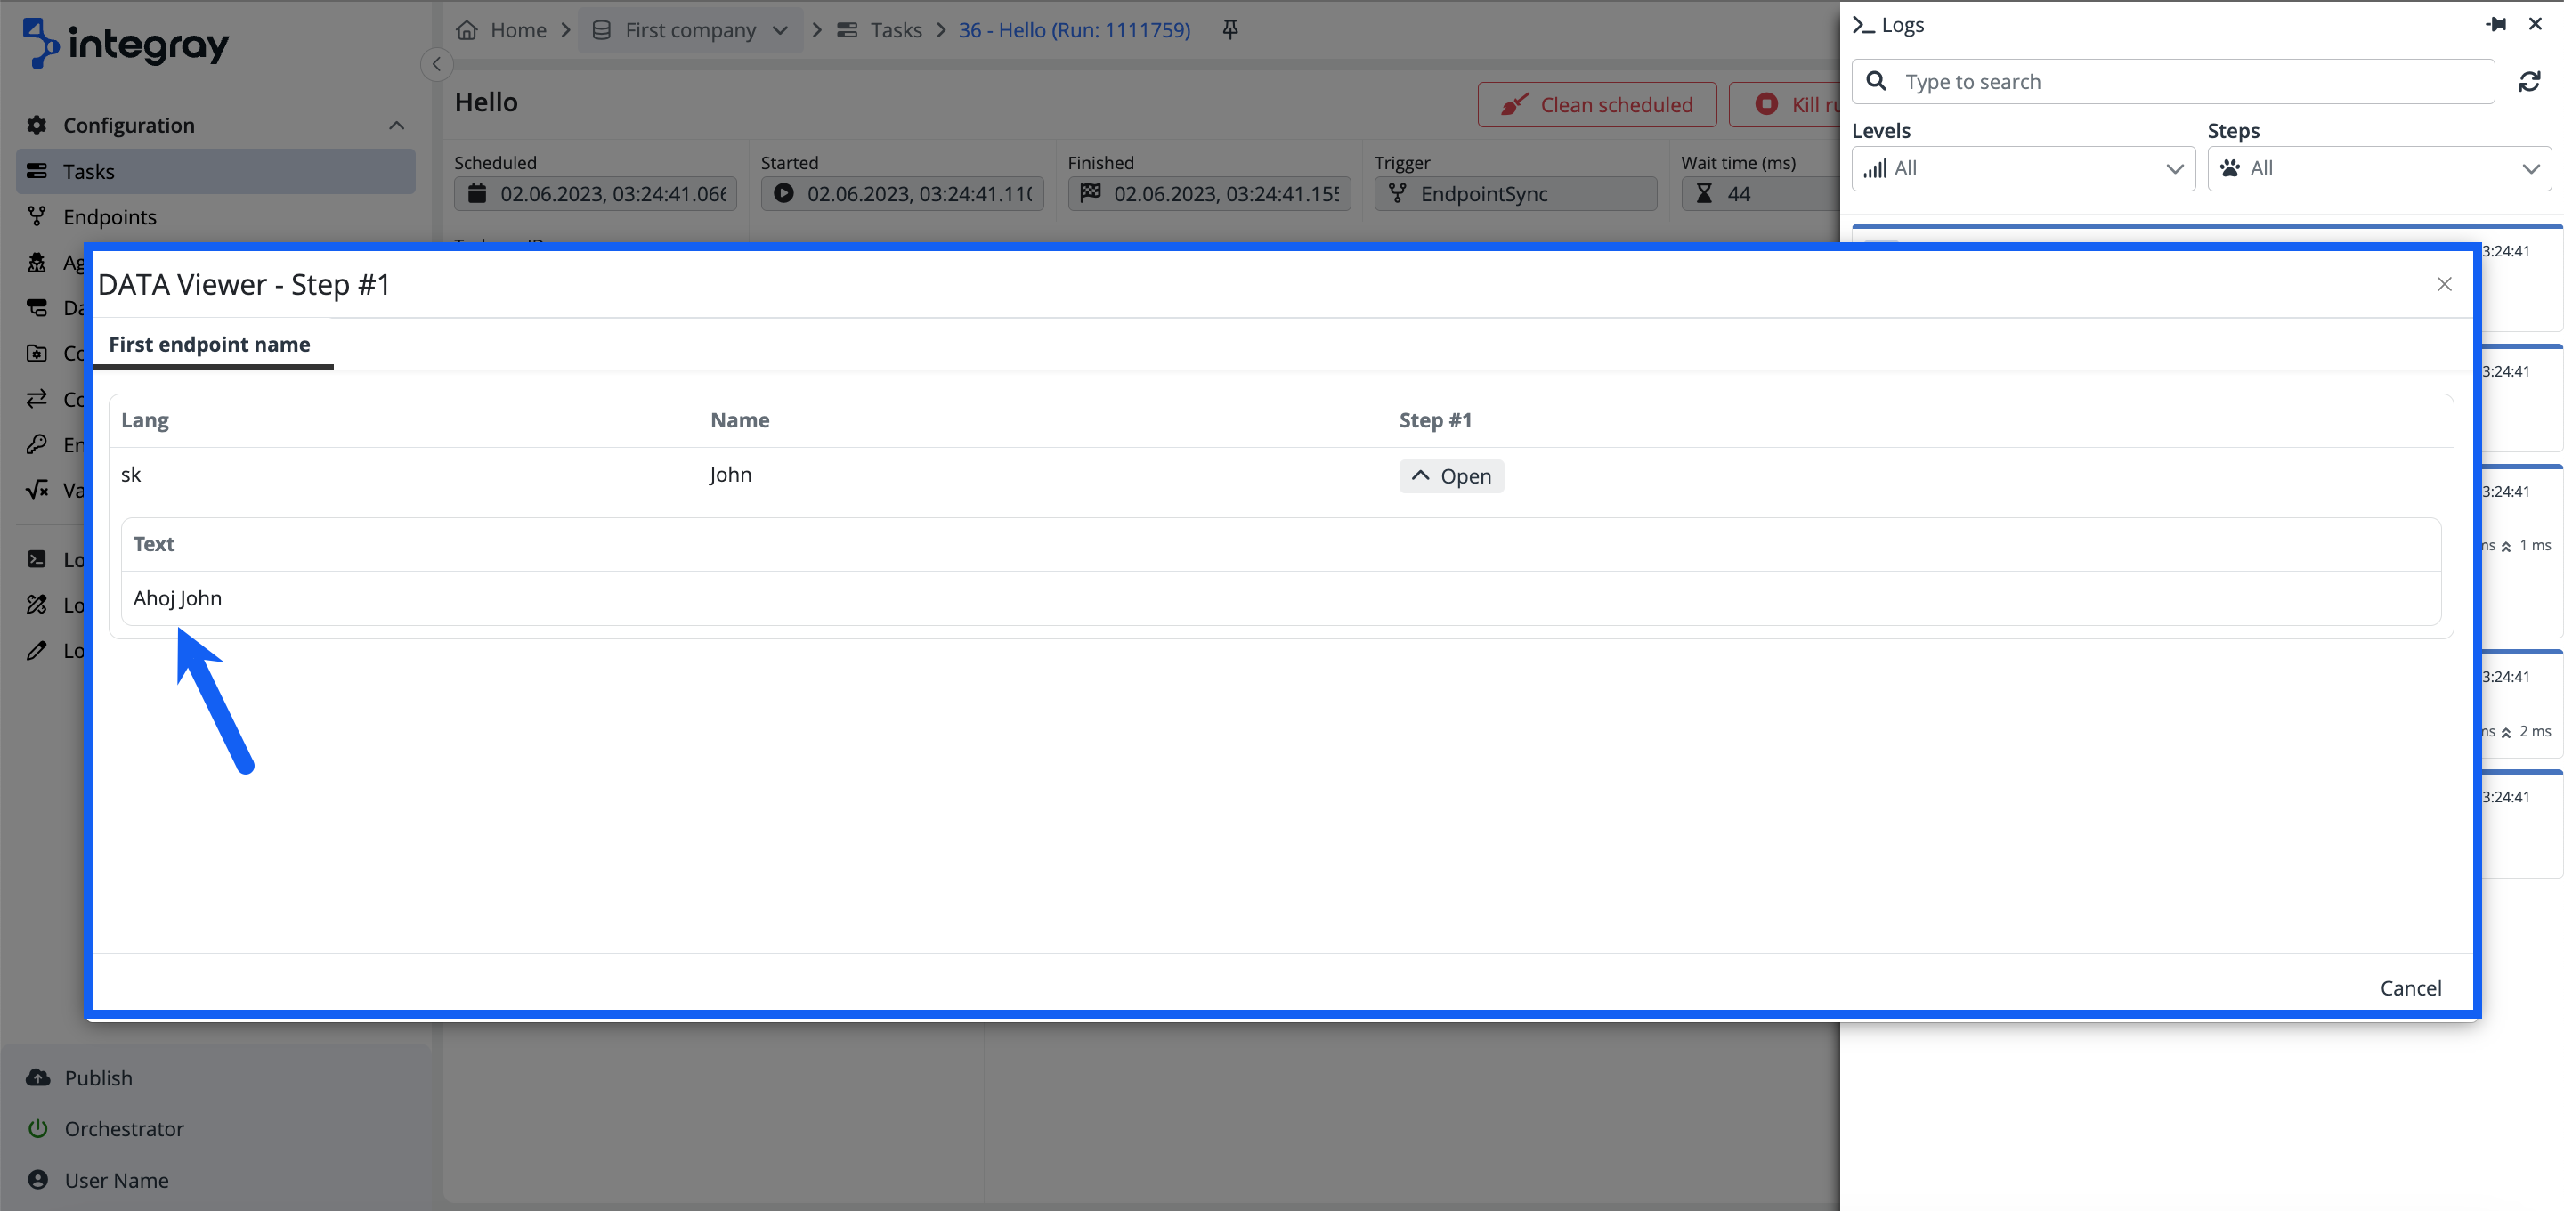Open the Steps All dropdown

pyautogui.click(x=2378, y=168)
